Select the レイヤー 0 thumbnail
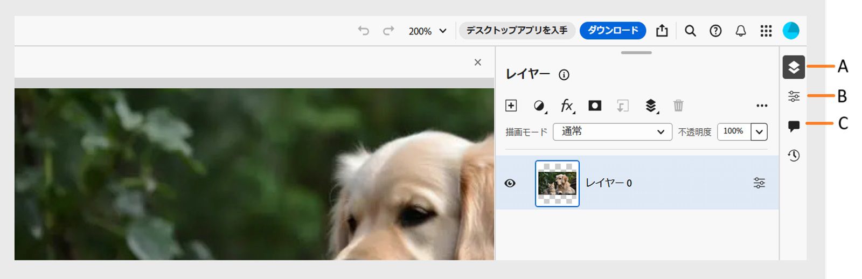Screen dimensions: 862x279 [x=557, y=183]
